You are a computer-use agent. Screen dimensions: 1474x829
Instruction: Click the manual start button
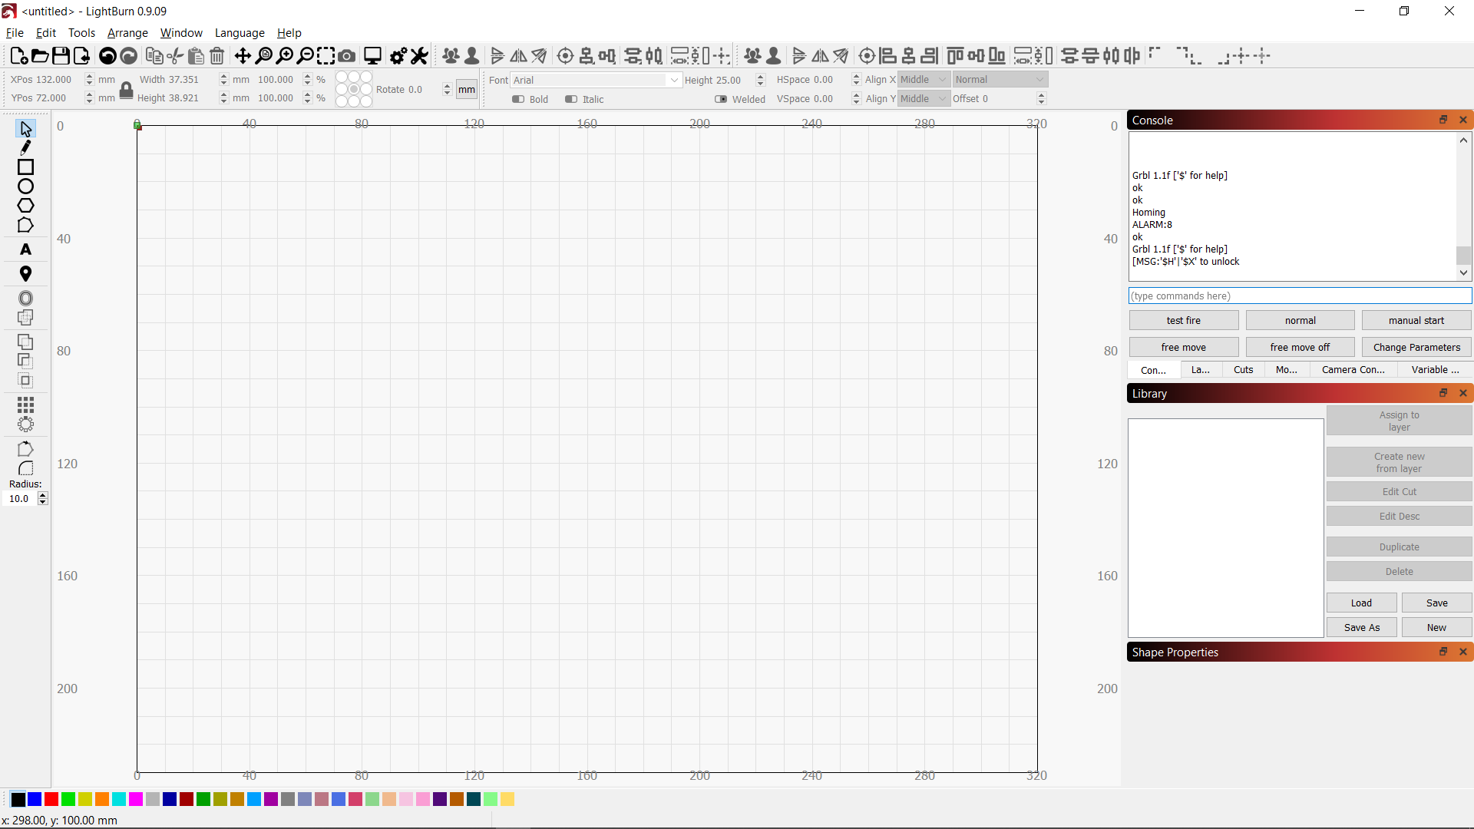(1416, 321)
